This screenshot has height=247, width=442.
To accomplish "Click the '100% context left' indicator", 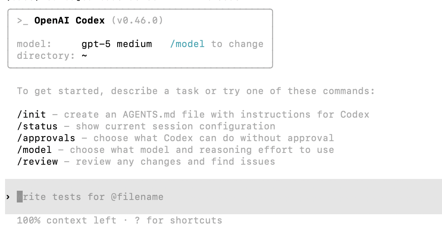I will (66, 221).
